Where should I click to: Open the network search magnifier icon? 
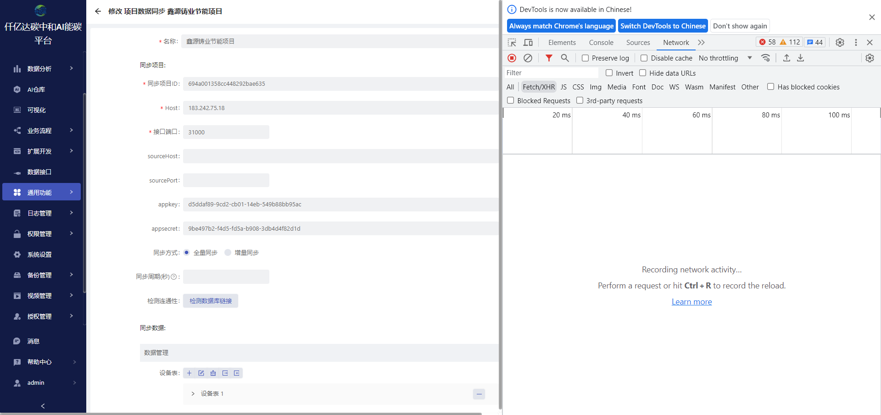click(565, 58)
